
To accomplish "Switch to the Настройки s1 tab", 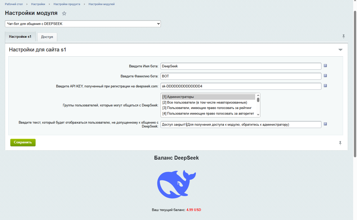I will click(x=20, y=37).
